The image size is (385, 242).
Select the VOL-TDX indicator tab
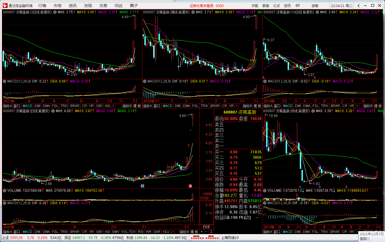coord(129,232)
